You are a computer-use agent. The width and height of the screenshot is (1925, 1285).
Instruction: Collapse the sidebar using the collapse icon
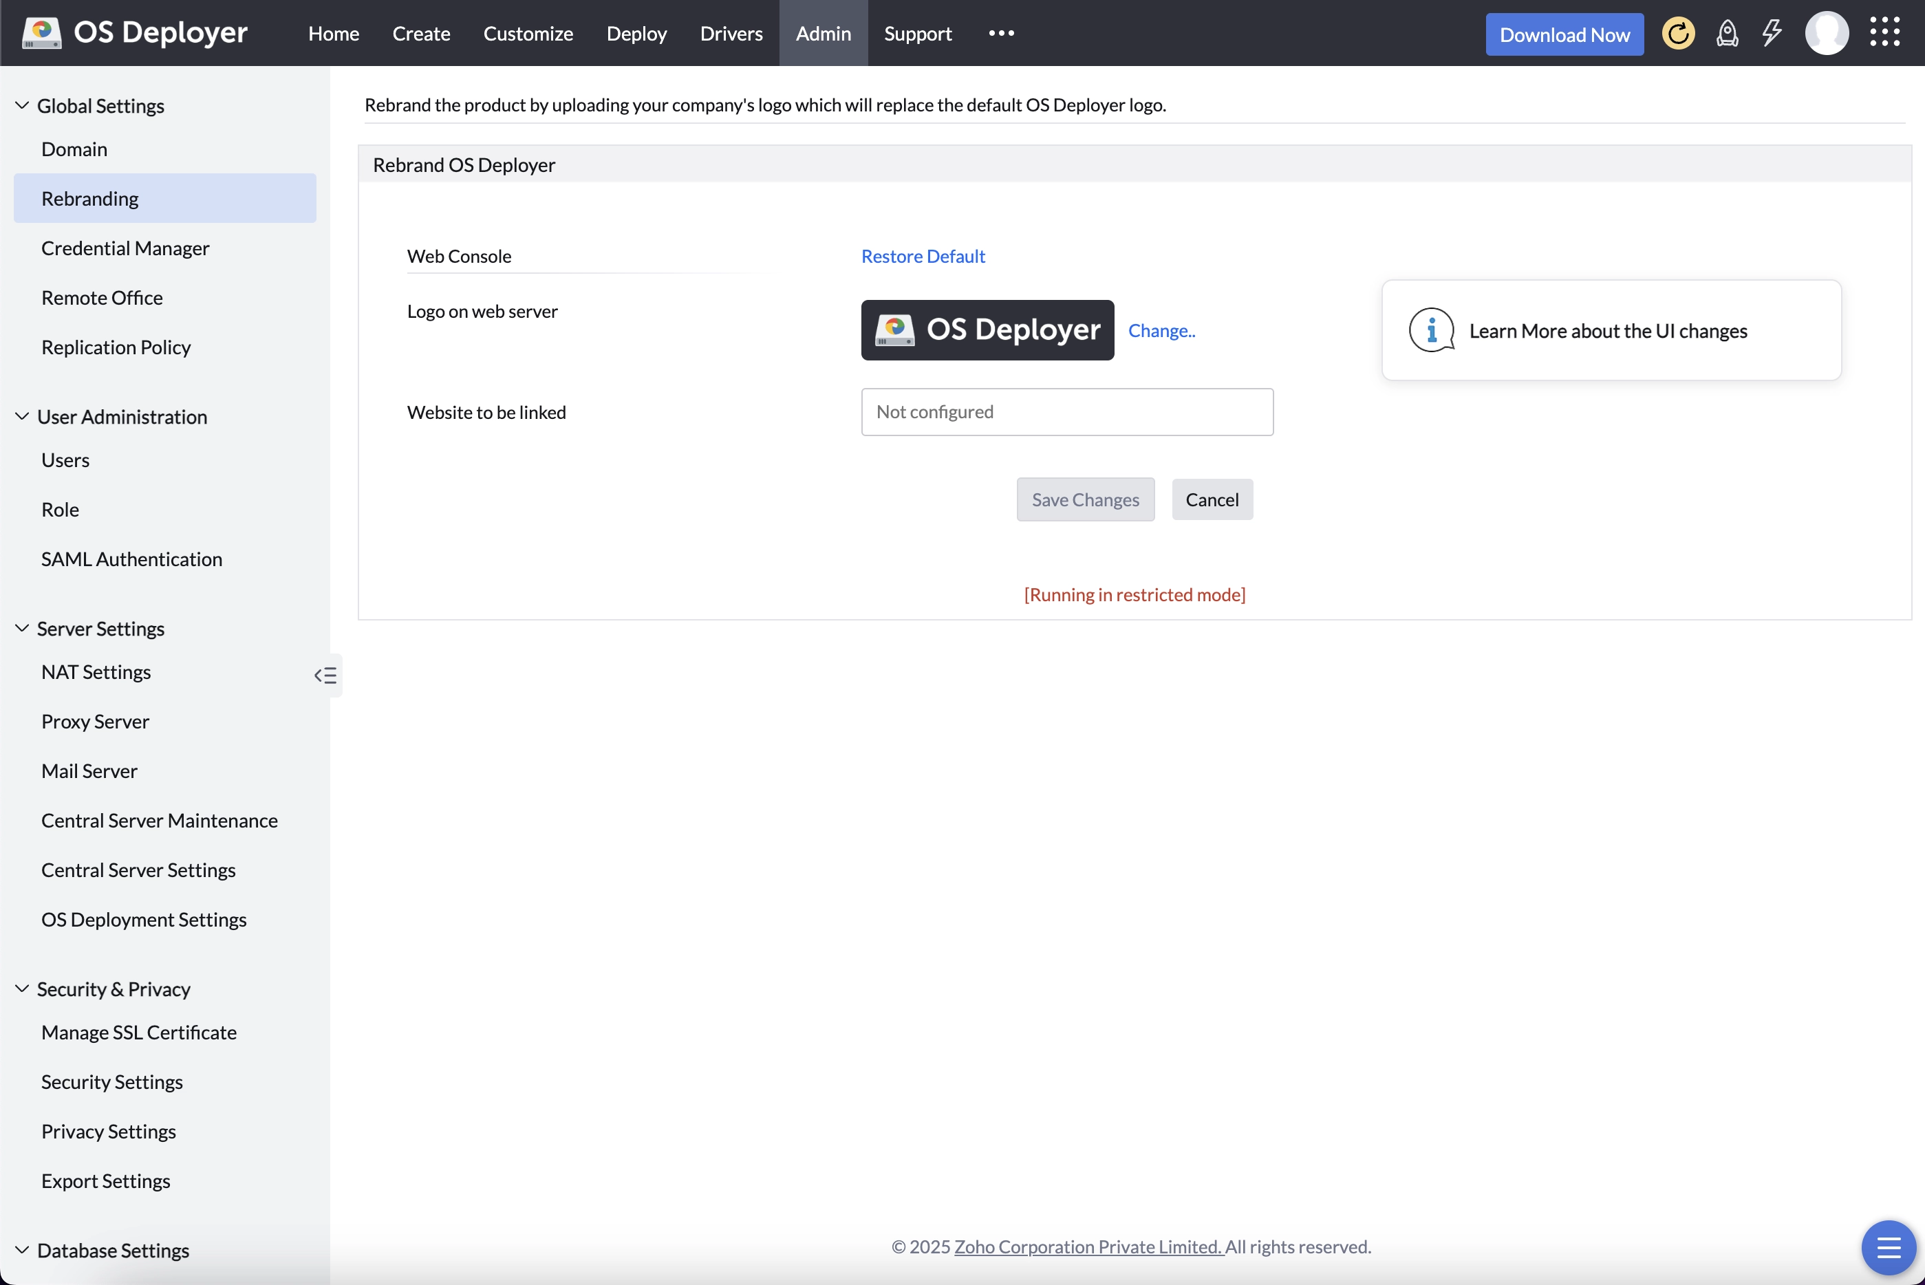325,674
